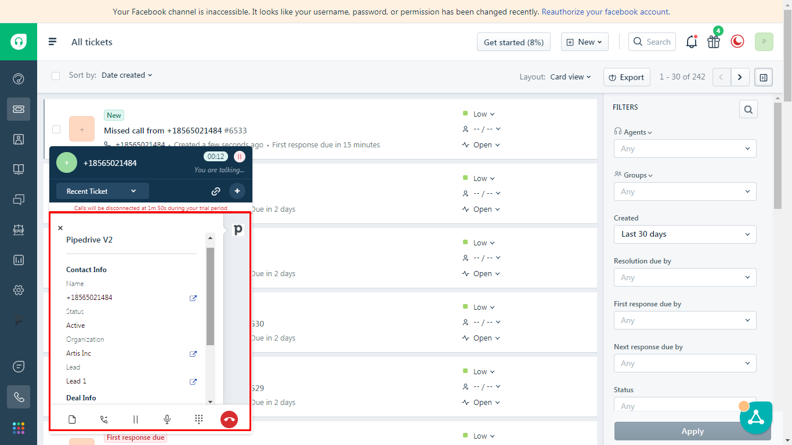Open Missed call from +18565021484 ticket

point(175,131)
